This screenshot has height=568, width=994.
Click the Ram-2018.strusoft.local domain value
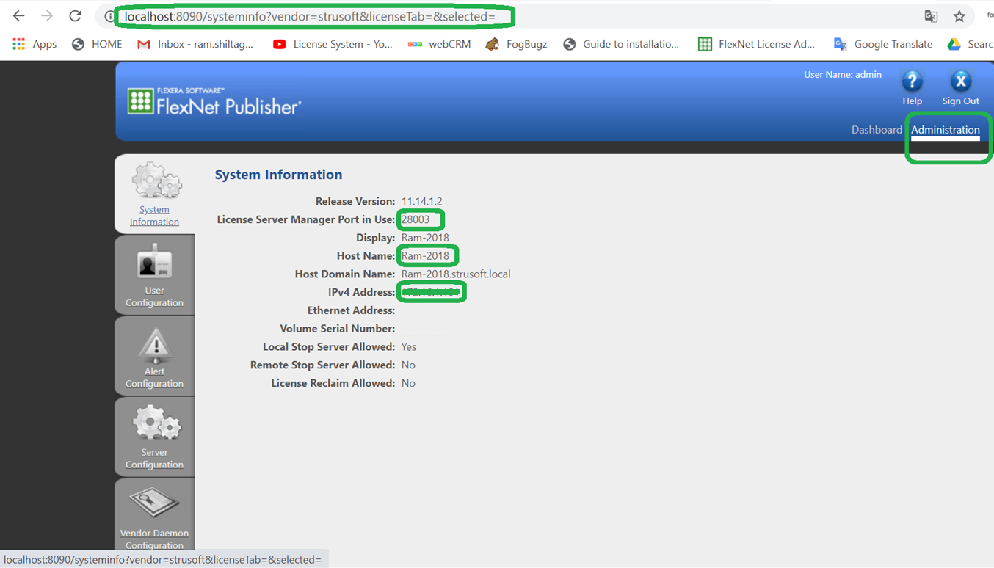tap(456, 274)
